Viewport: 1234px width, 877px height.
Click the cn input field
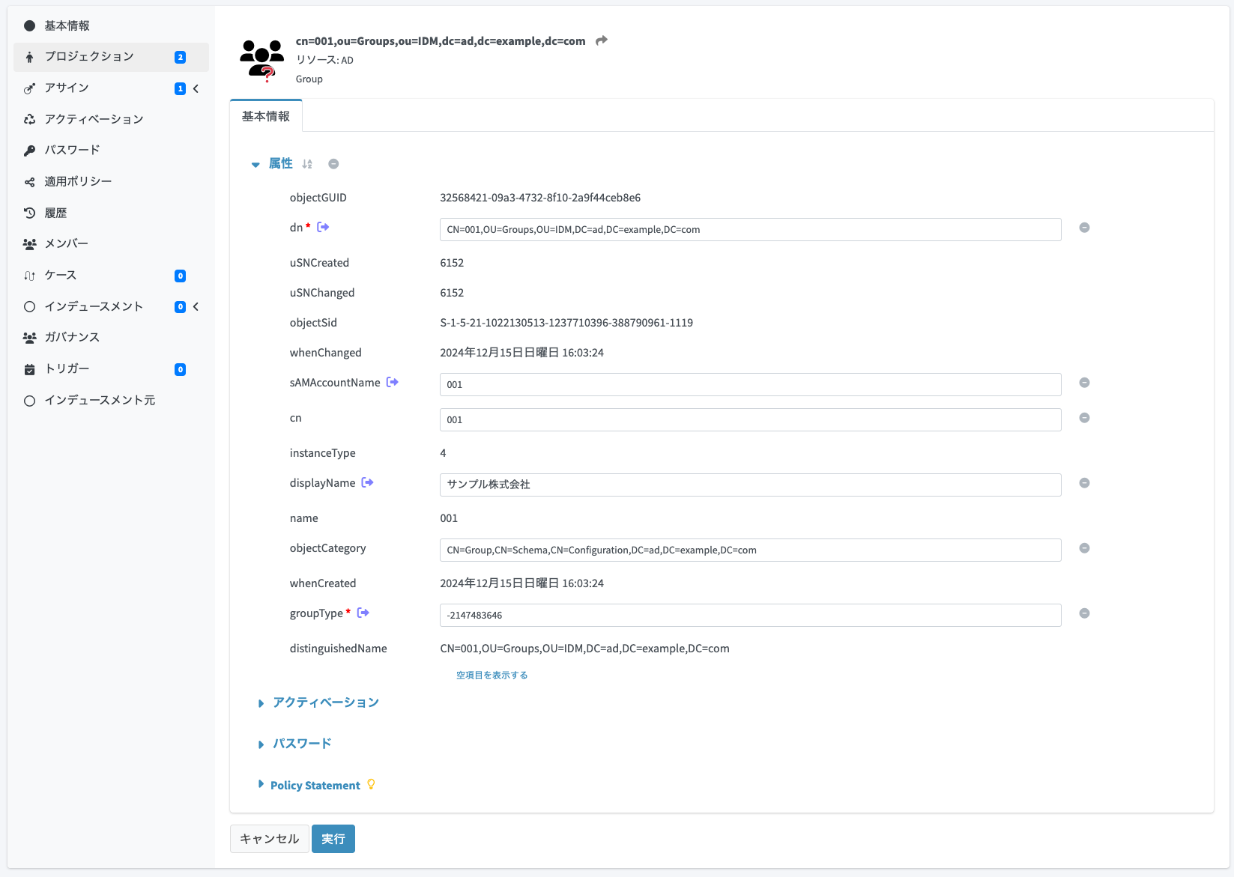[750, 419]
